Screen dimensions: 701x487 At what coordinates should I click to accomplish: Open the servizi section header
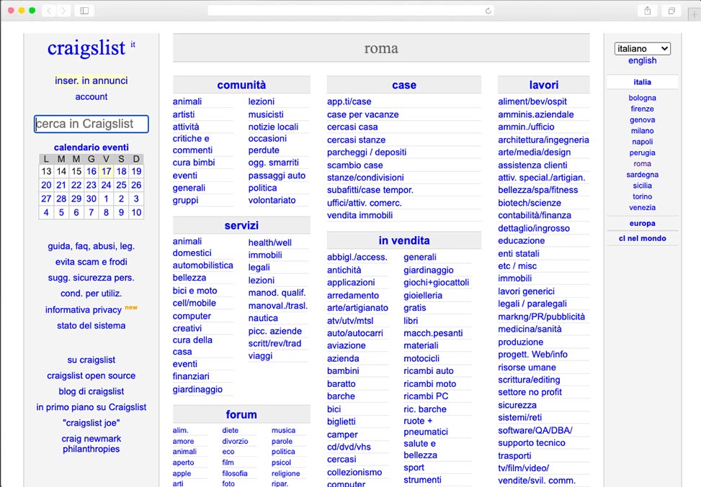(241, 225)
